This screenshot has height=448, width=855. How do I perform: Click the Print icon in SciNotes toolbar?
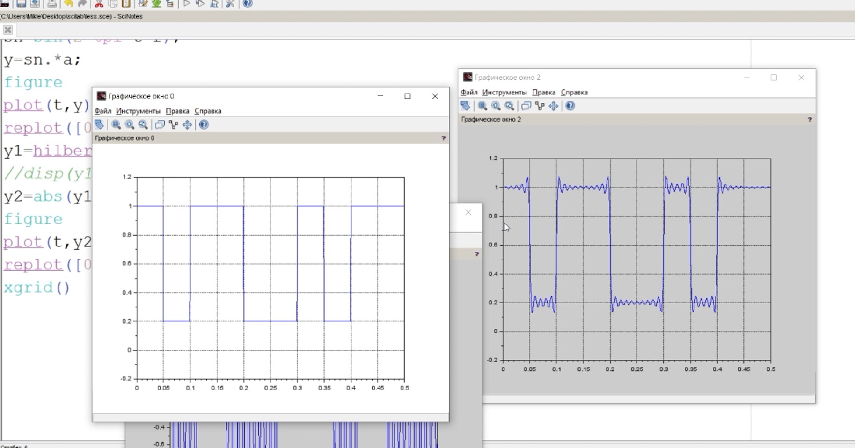52,4
